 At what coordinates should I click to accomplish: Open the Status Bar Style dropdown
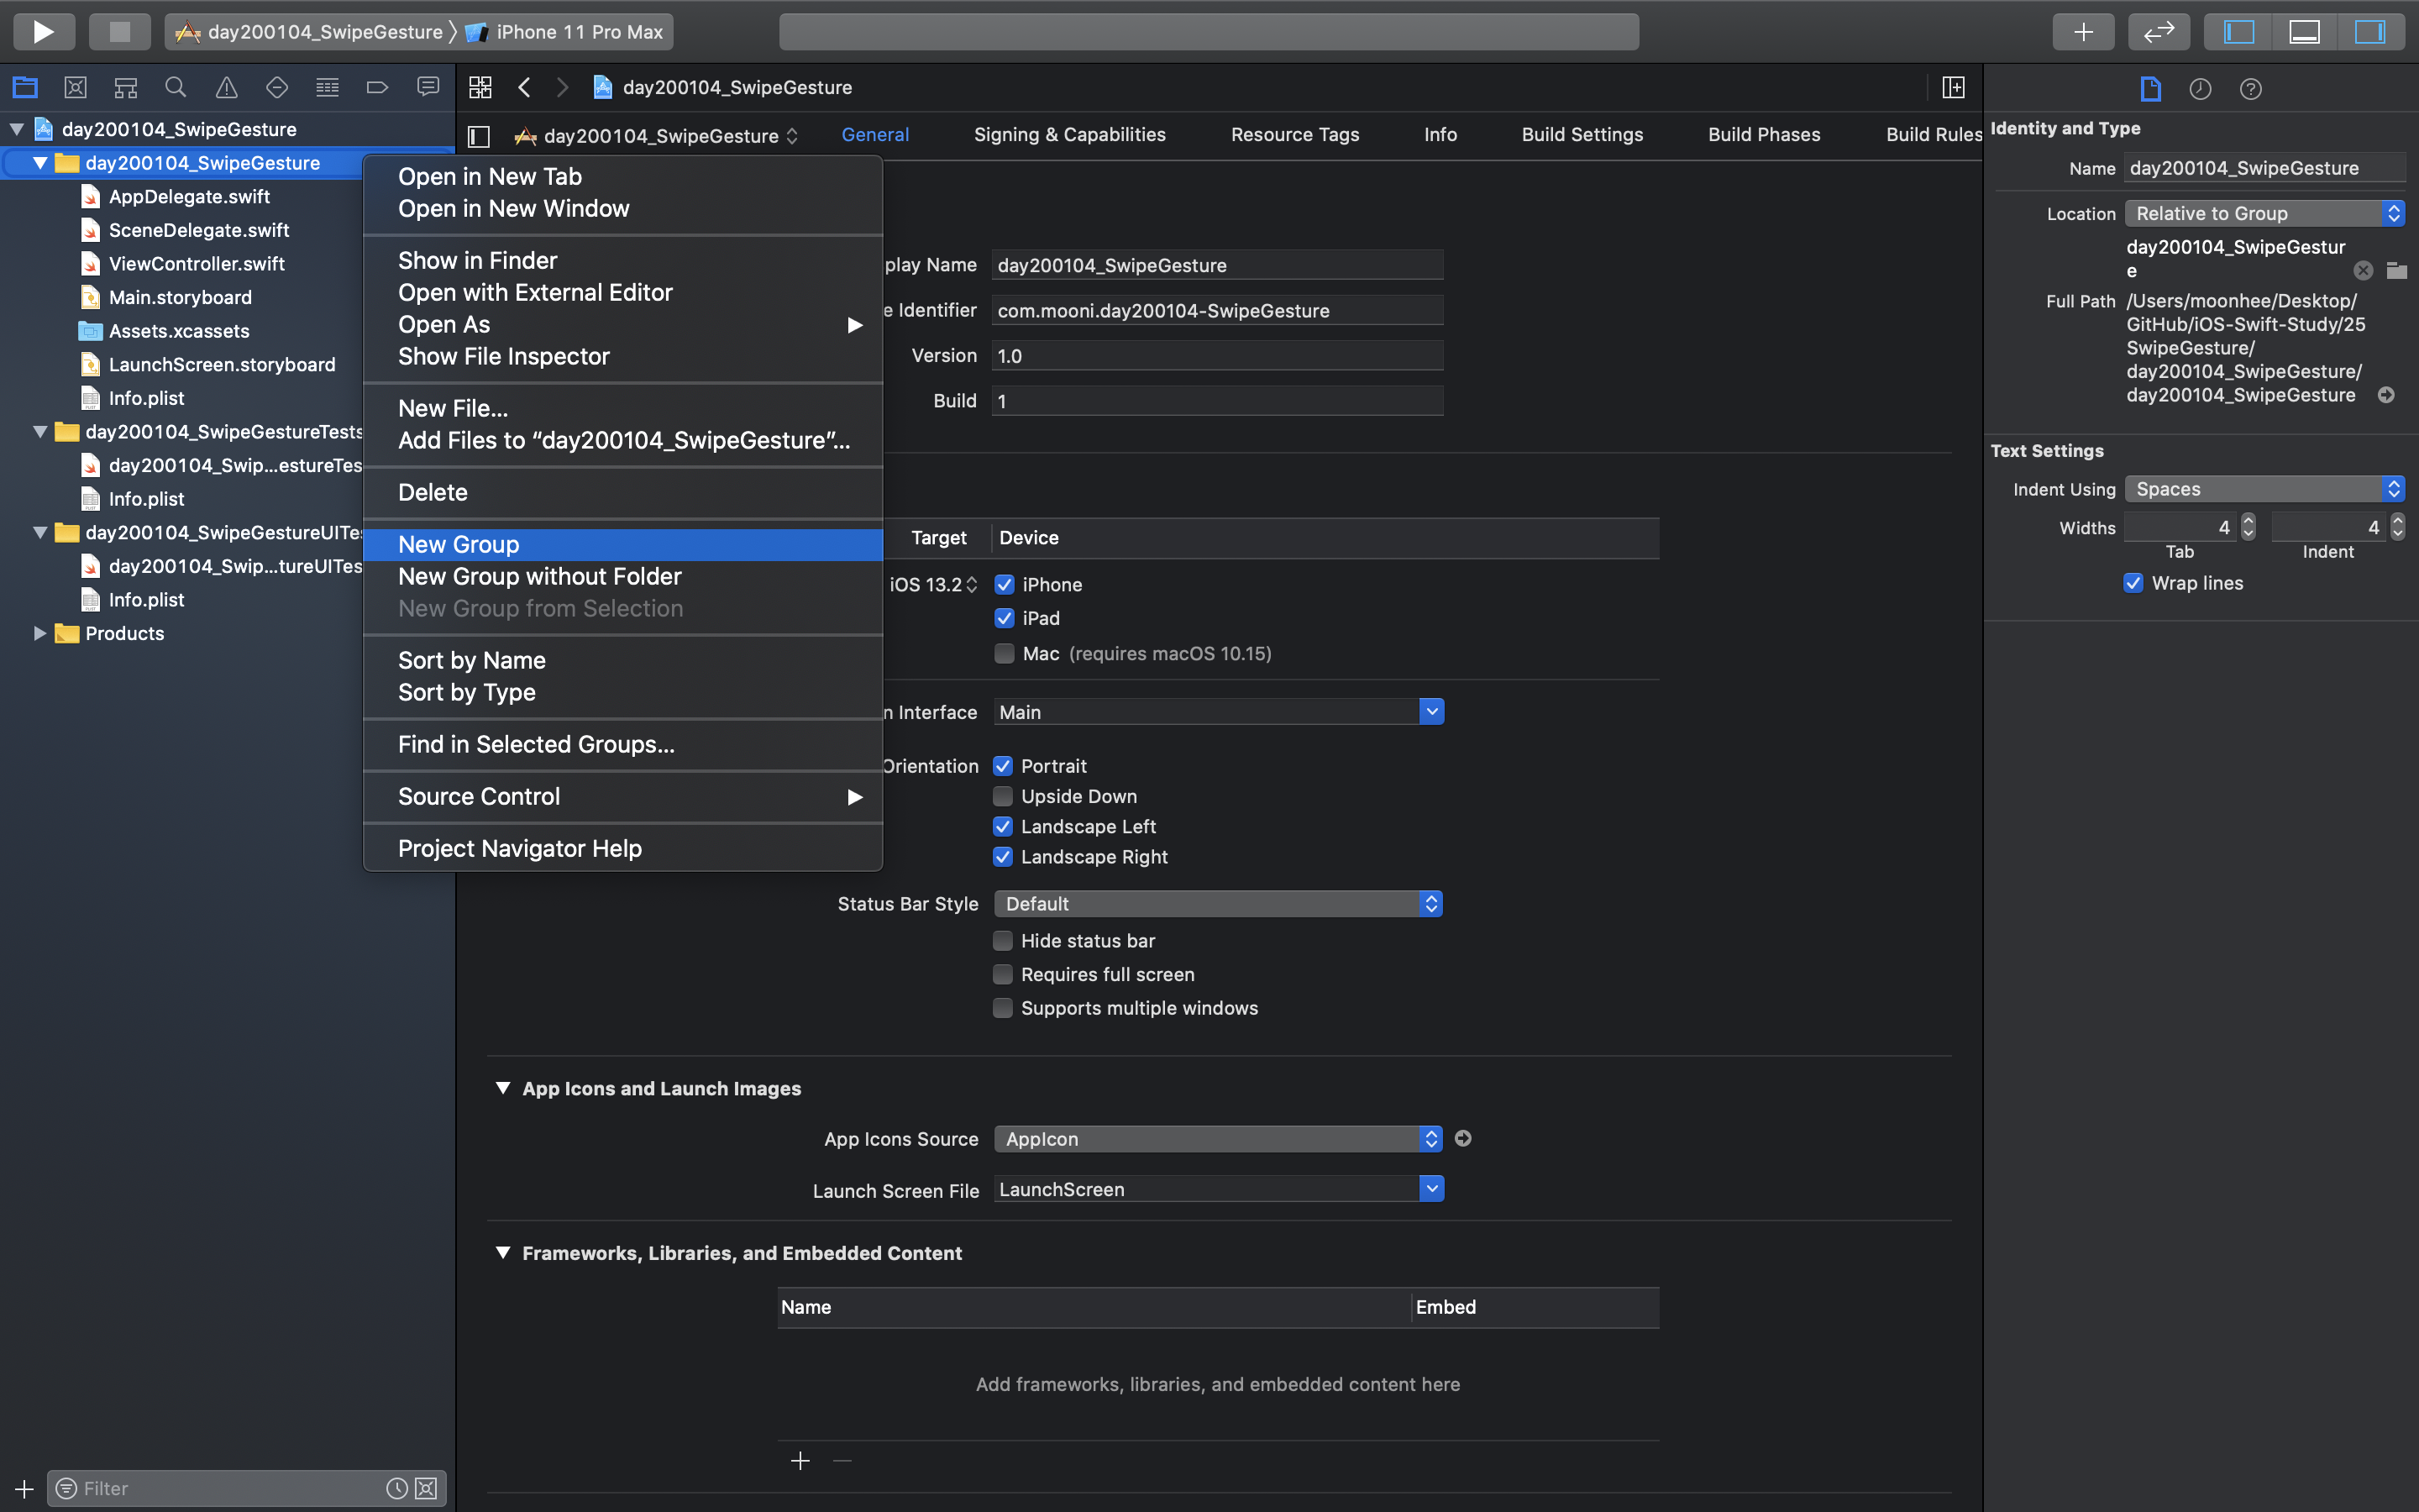click(1218, 903)
